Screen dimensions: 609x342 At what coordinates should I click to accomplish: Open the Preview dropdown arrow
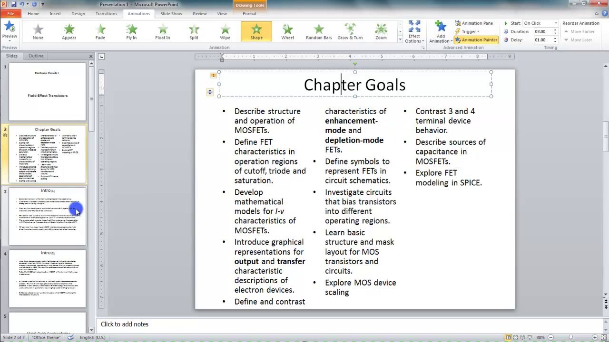(10, 40)
